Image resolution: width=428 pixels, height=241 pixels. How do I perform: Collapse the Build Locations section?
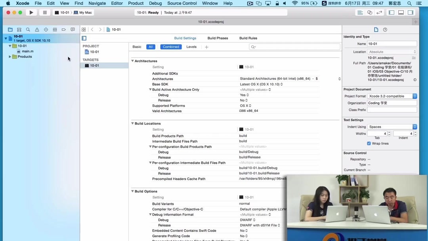[133, 123]
